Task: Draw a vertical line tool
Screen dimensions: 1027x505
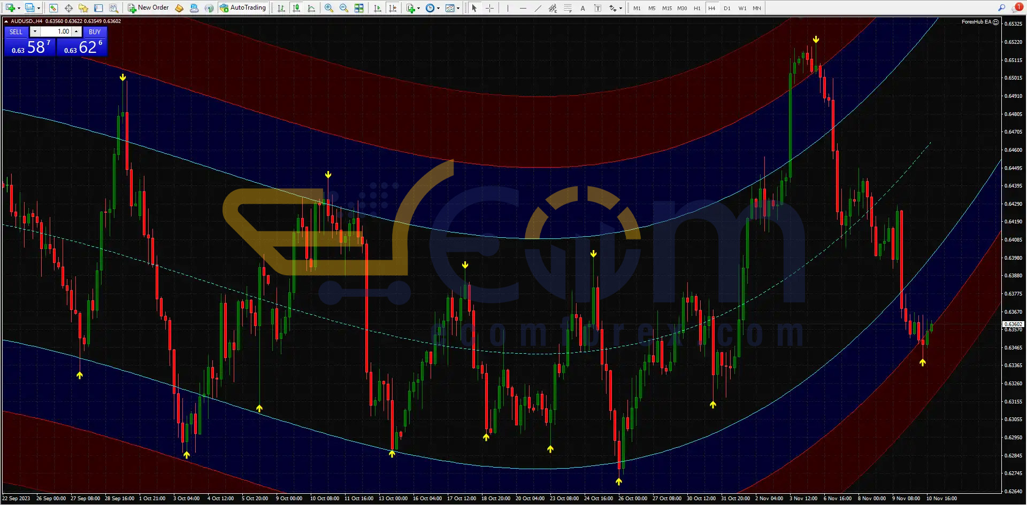Action: point(508,8)
